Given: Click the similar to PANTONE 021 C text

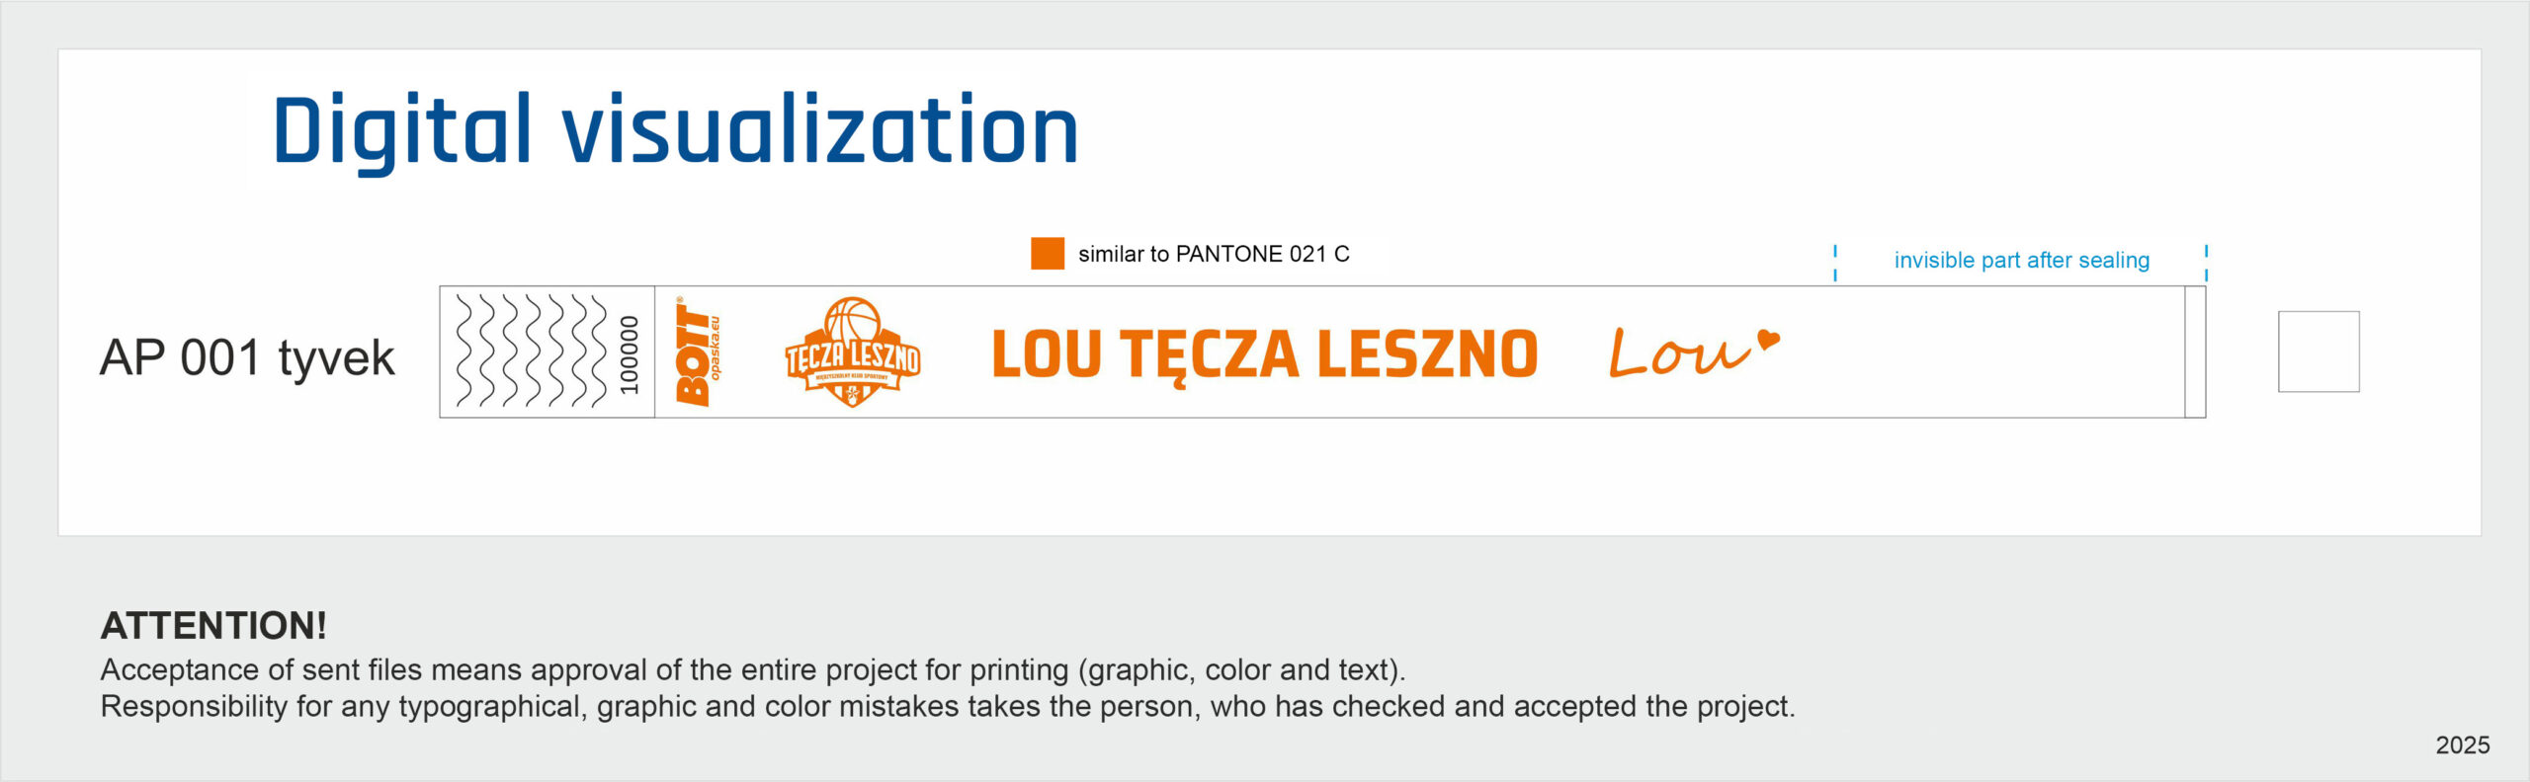Looking at the screenshot, I should tap(1214, 255).
